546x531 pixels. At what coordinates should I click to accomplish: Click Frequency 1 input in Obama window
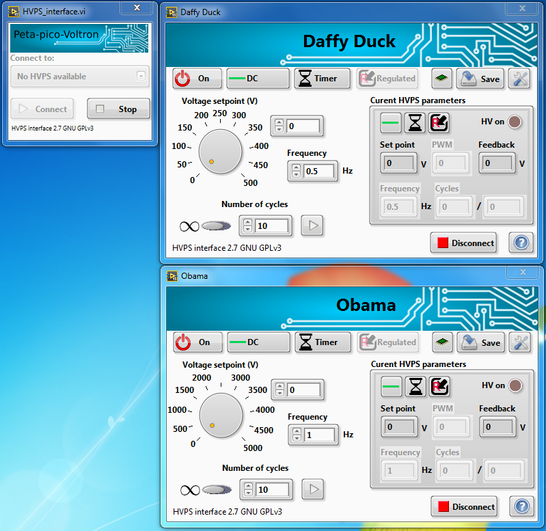[x=319, y=435]
